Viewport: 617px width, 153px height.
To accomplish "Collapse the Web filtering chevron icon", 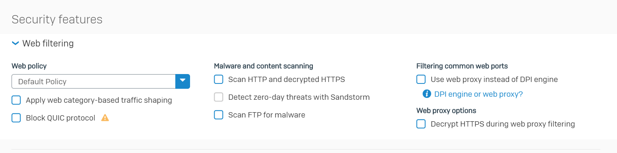I will tap(15, 43).
